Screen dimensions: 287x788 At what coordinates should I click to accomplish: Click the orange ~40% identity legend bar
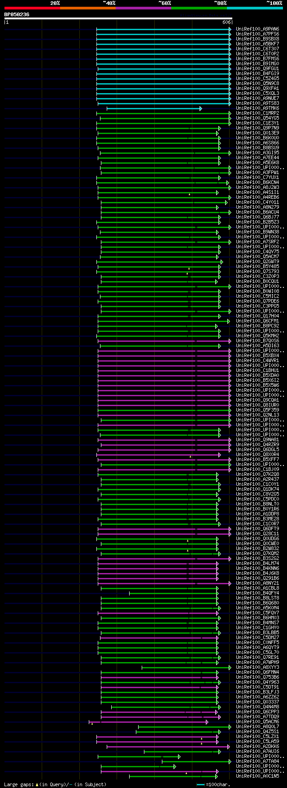88,8
